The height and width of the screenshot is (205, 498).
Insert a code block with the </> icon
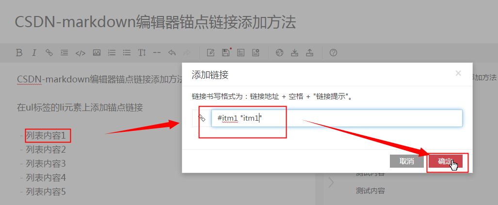[80, 53]
